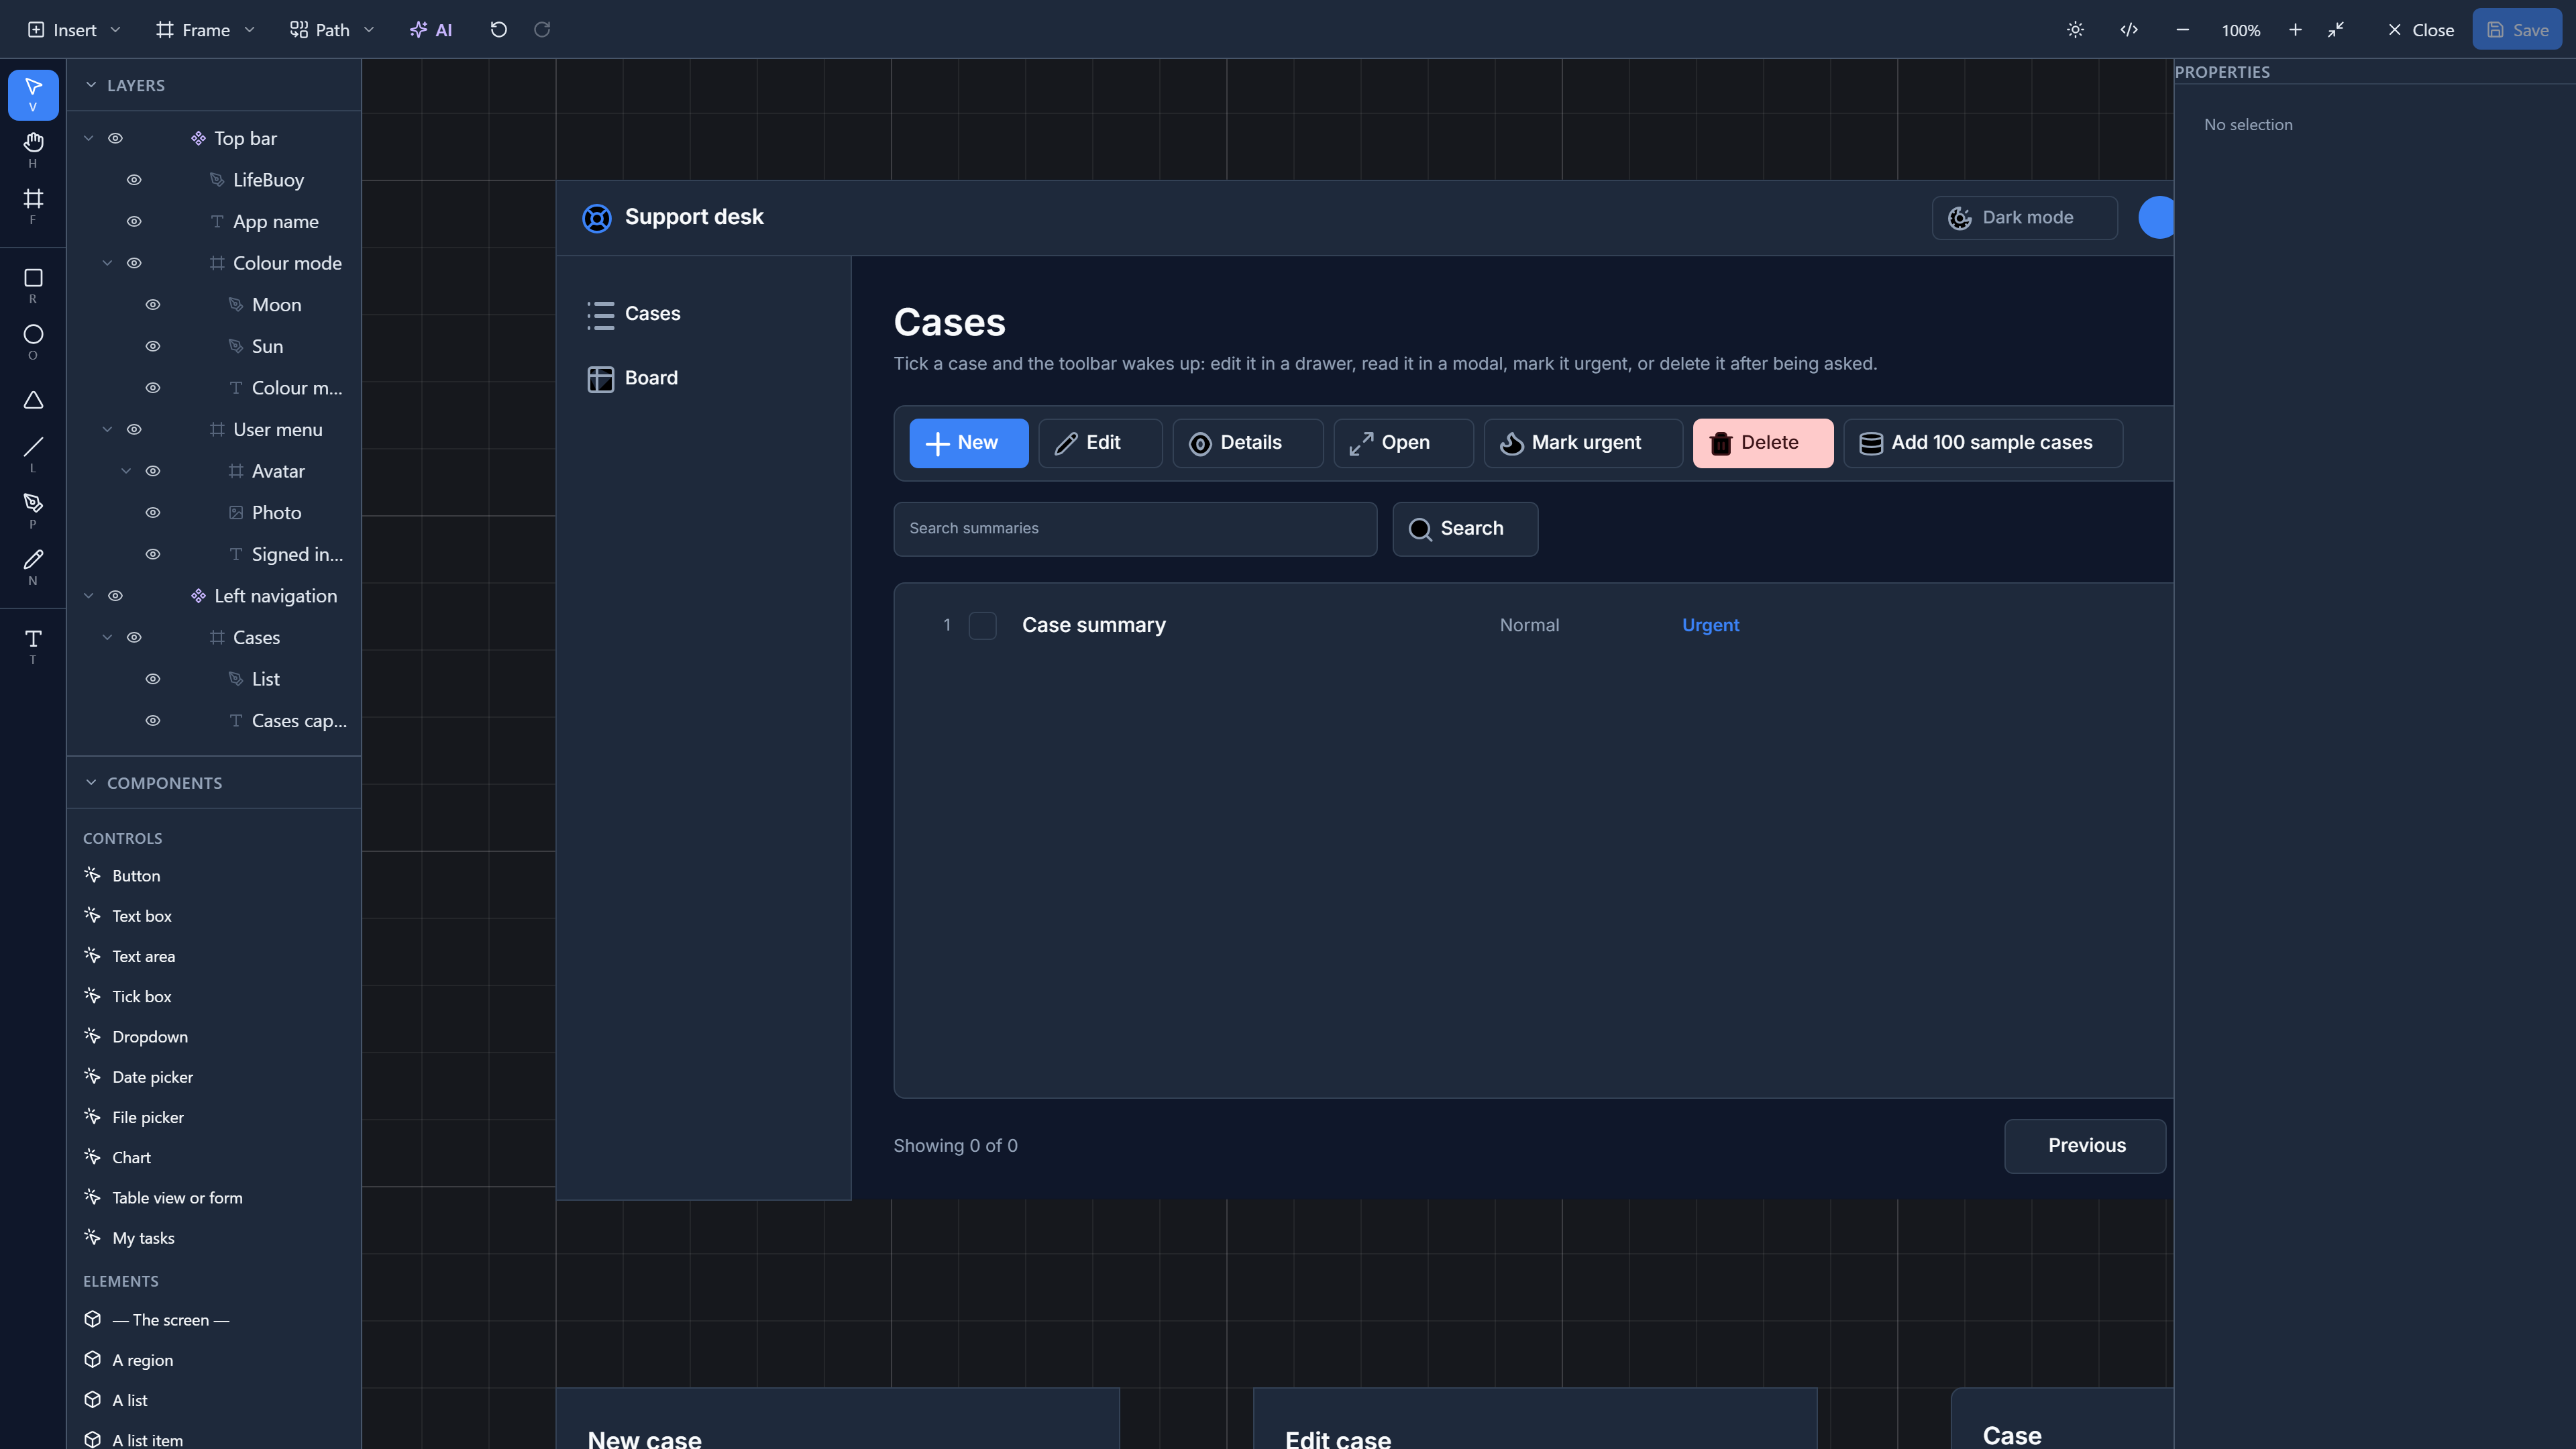Viewport: 2576px width, 1449px height.
Task: Click the blue New case button
Action: 968,443
